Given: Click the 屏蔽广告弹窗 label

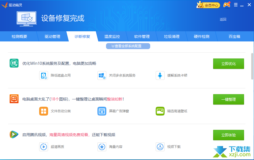Looking at the screenshot, I should (x=119, y=111).
